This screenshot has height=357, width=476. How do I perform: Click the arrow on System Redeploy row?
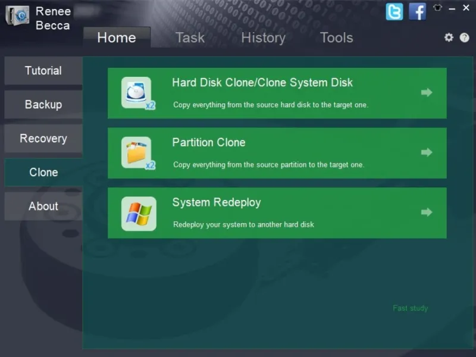[427, 212]
